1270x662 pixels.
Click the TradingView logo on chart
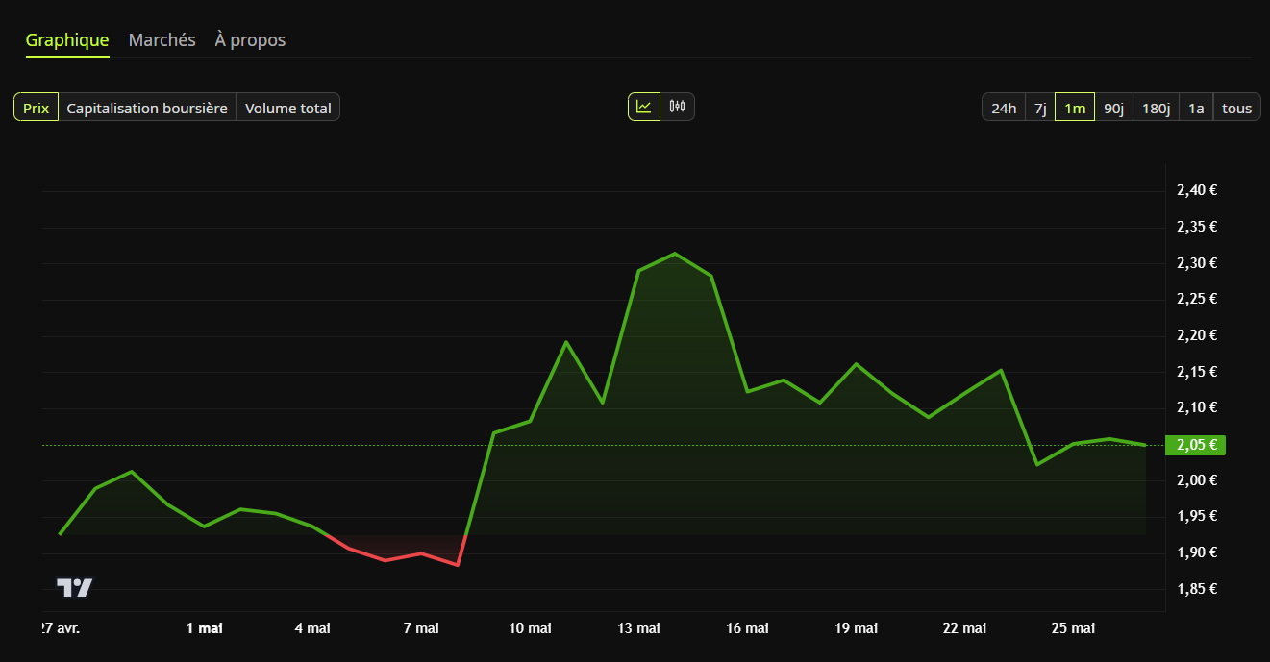click(74, 587)
